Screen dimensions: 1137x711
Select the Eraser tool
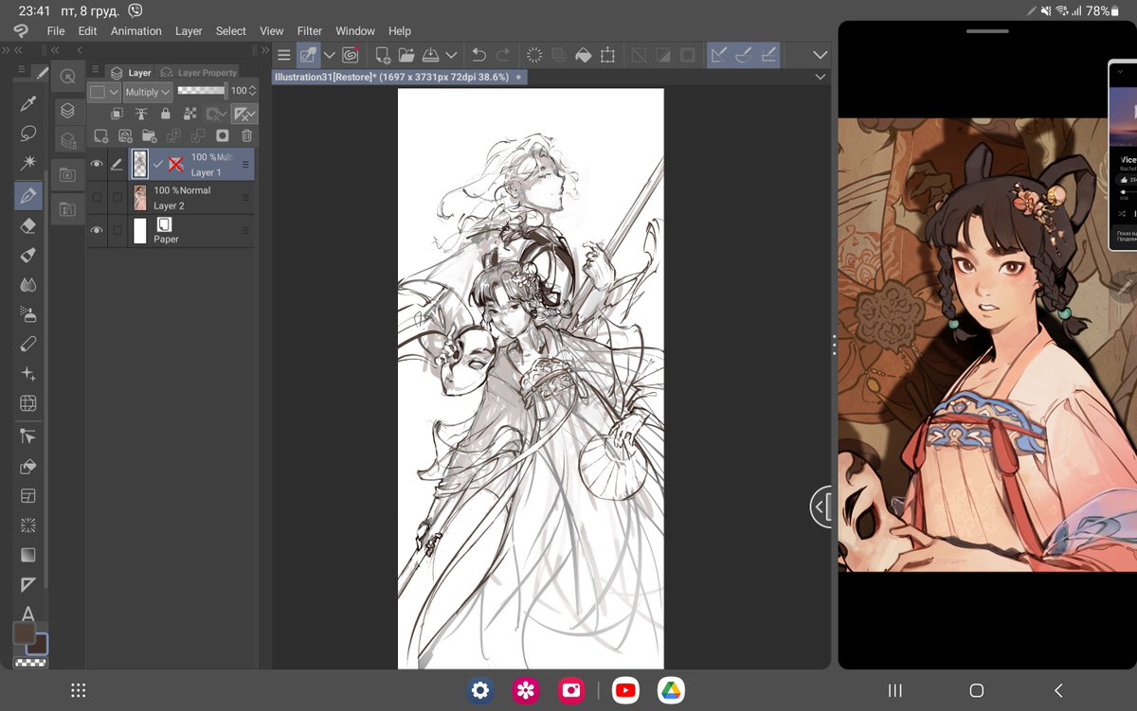coord(28,225)
